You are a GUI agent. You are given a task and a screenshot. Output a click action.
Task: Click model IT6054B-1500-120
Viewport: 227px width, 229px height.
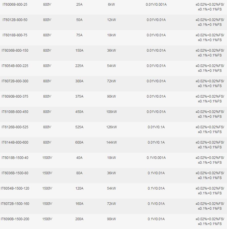coord(15,188)
